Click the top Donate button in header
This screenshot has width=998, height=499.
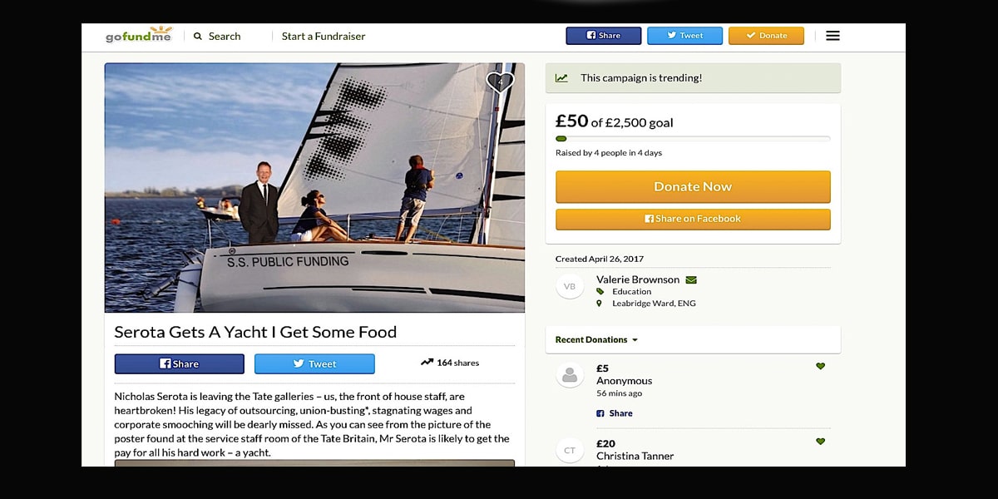766,36
